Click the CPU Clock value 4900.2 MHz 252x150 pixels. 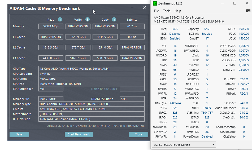pyautogui.click(x=92, y=79)
